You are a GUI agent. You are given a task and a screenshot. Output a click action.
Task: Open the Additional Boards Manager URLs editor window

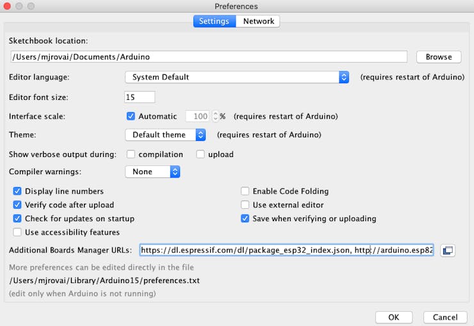coord(447,250)
